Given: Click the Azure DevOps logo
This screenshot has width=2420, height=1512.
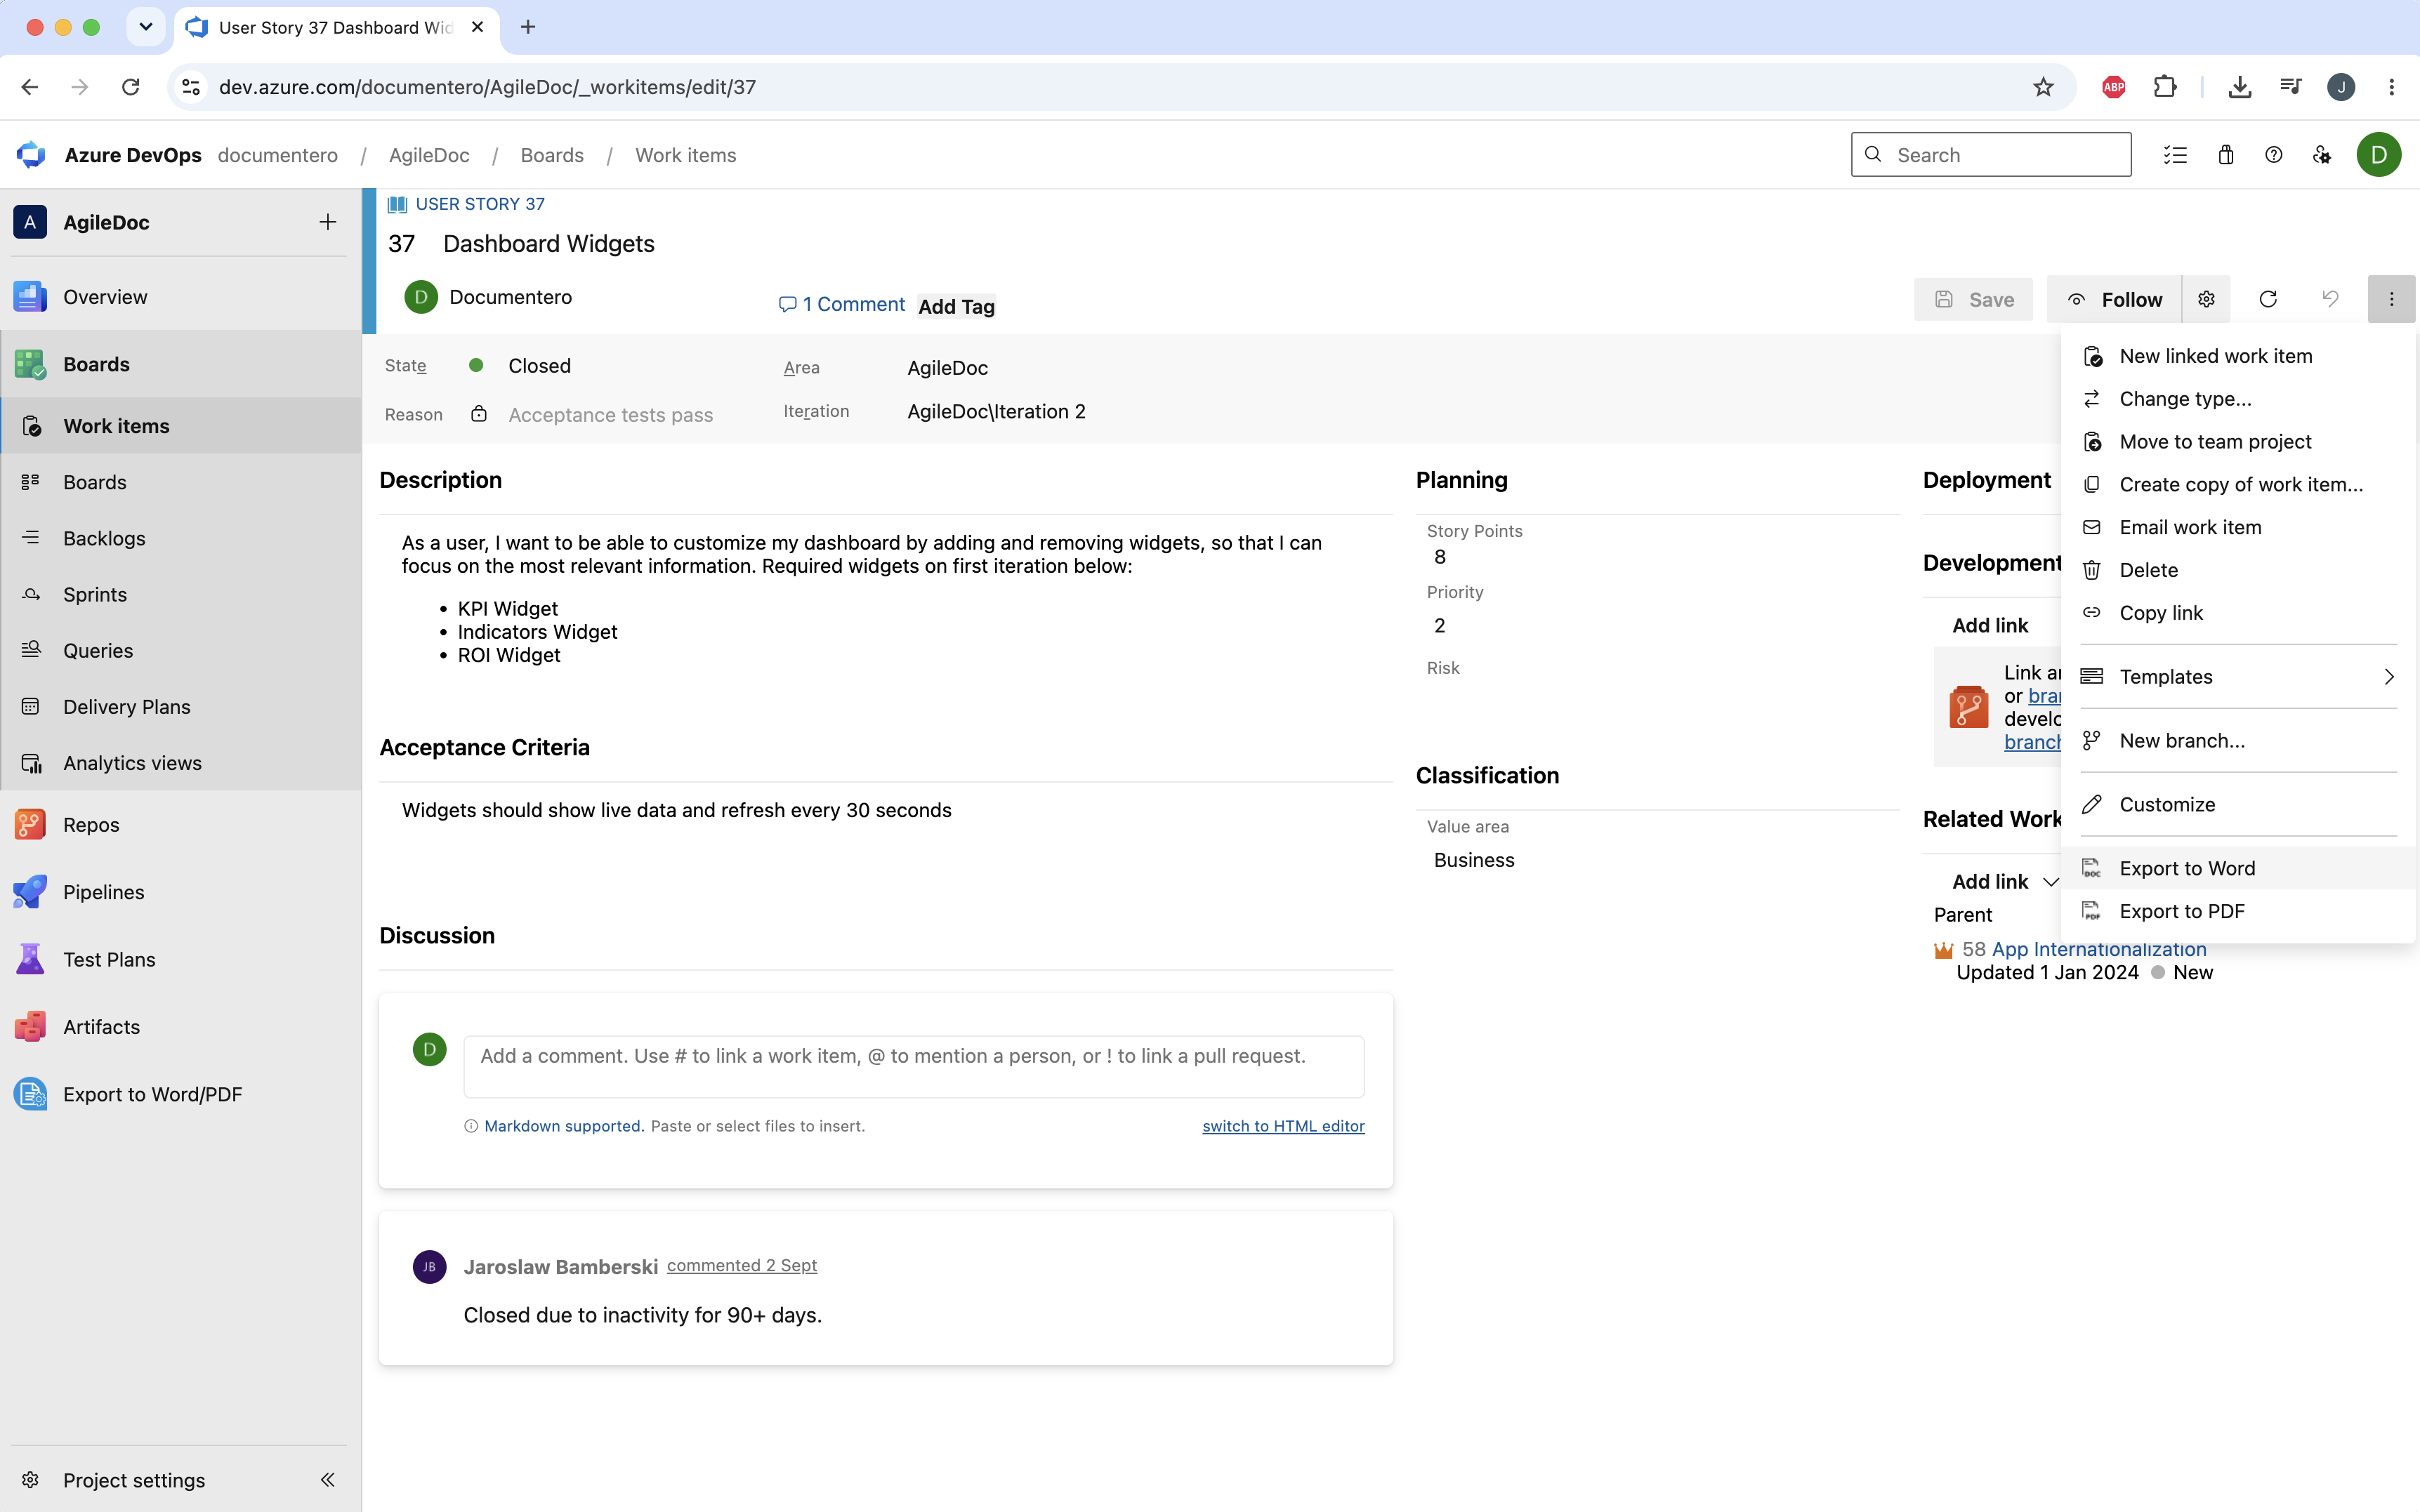Looking at the screenshot, I should click(31, 155).
